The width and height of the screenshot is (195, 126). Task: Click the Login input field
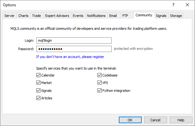click(x=74, y=40)
